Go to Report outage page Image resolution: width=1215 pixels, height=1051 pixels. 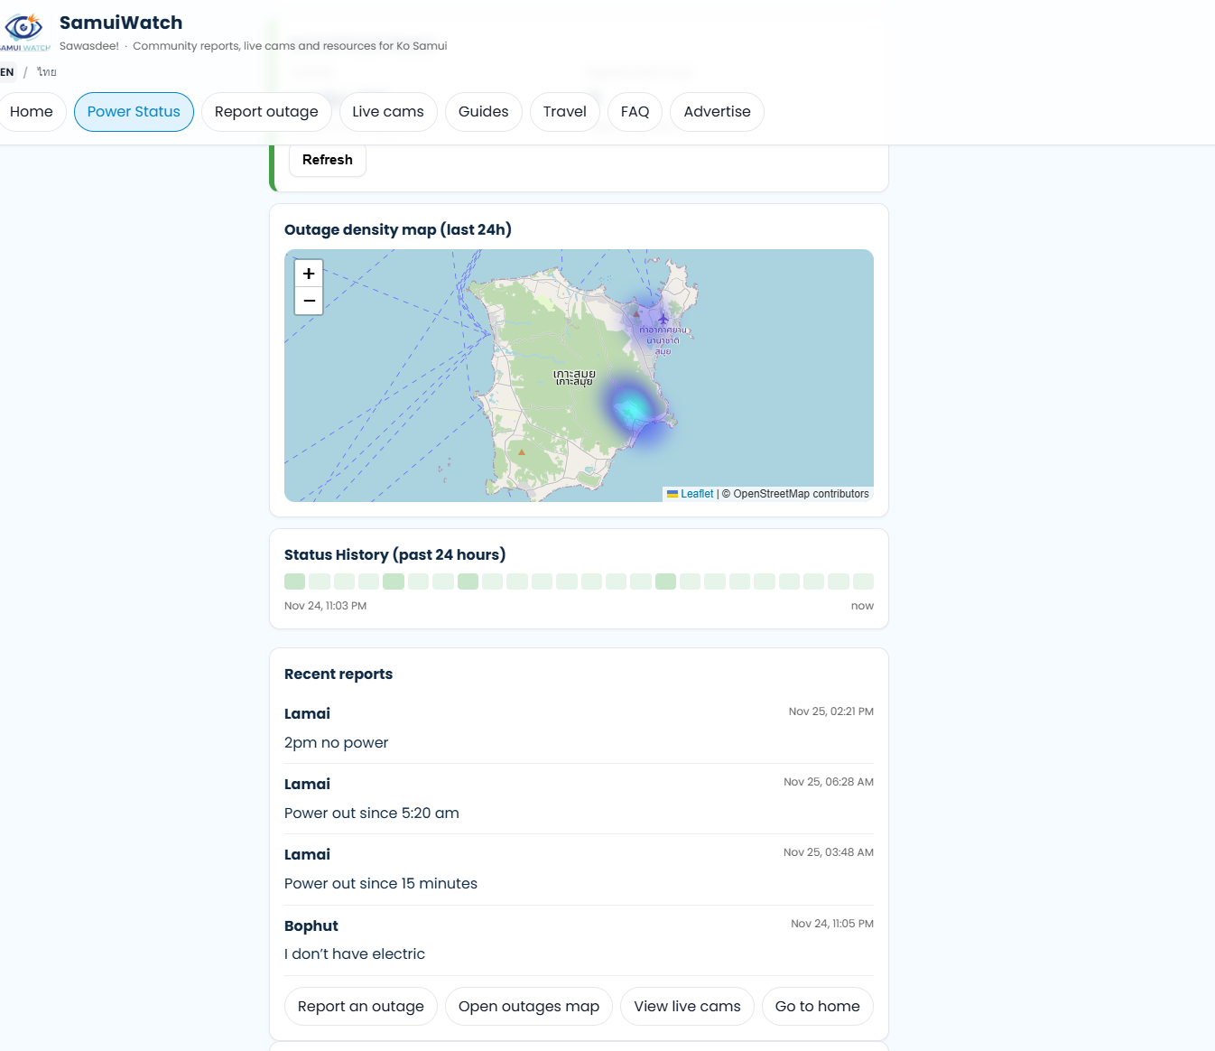pos(266,112)
